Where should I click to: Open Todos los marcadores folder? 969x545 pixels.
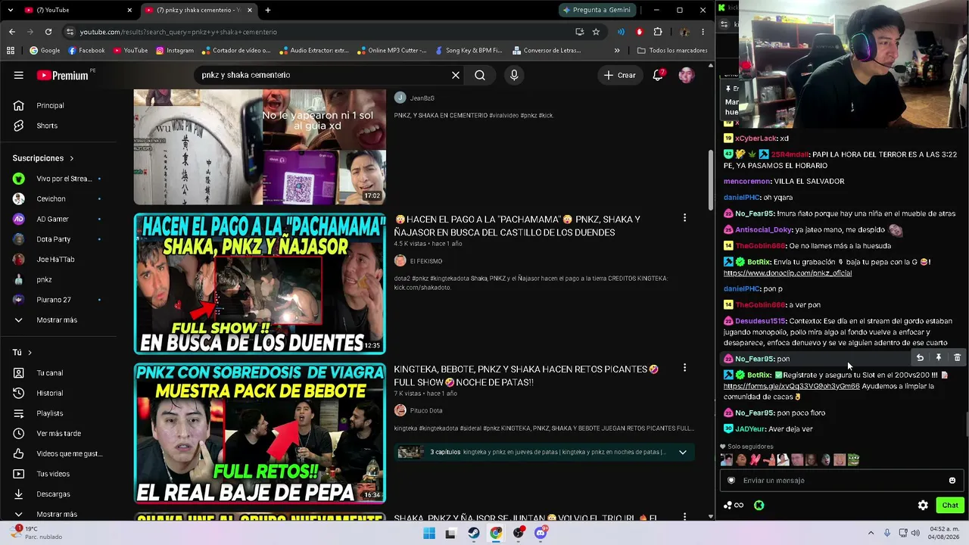[672, 50]
